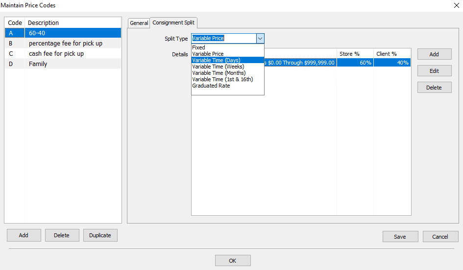
Task: Save the price code changes
Action: pyautogui.click(x=400, y=237)
